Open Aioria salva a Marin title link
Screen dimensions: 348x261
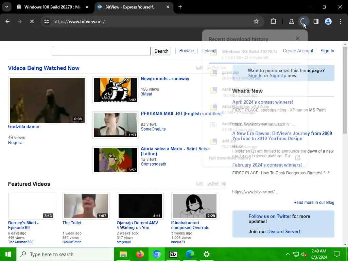tap(175, 151)
